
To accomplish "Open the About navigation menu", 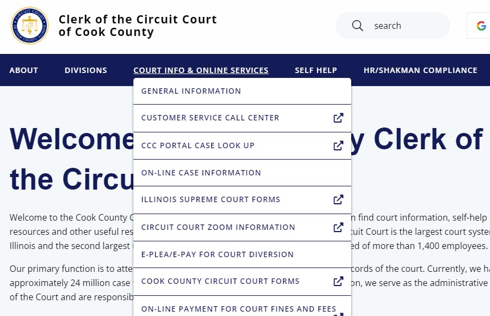I will click(24, 70).
